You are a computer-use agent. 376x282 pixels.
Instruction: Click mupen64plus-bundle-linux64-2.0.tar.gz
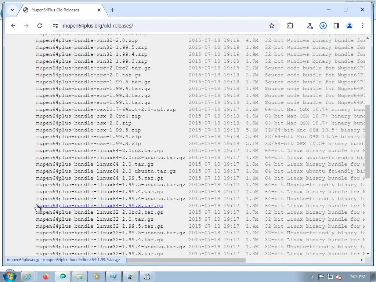click(95, 164)
